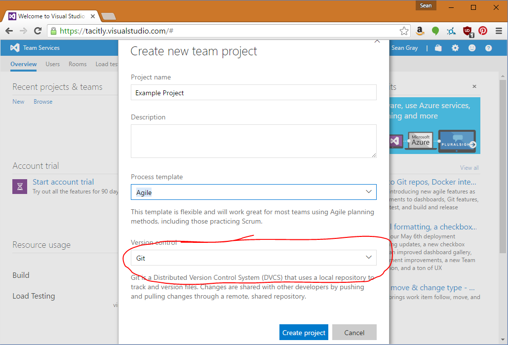Open the Marketplace shopping bag icon
Image resolution: width=508 pixels, height=345 pixels.
tap(438, 48)
